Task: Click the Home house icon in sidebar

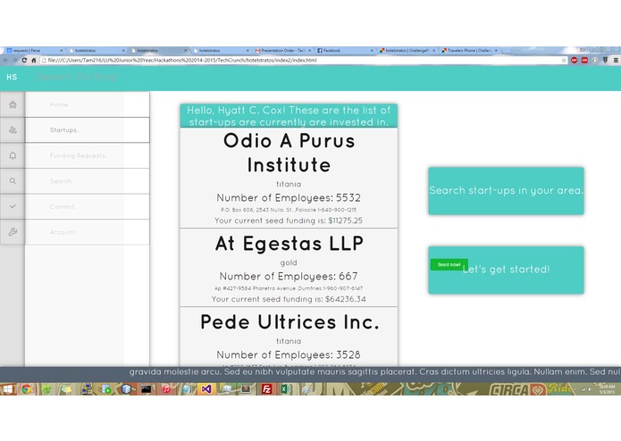Action: click(13, 104)
